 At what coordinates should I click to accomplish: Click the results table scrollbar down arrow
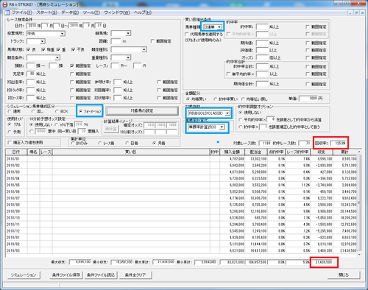(359, 255)
